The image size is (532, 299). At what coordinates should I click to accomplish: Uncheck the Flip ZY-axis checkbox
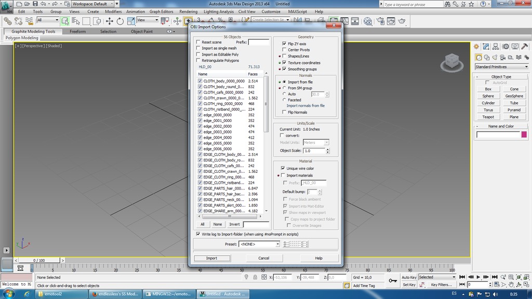(284, 44)
